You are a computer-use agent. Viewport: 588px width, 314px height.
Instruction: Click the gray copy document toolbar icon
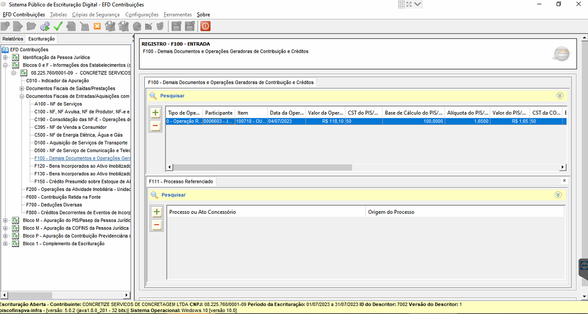pos(71,26)
